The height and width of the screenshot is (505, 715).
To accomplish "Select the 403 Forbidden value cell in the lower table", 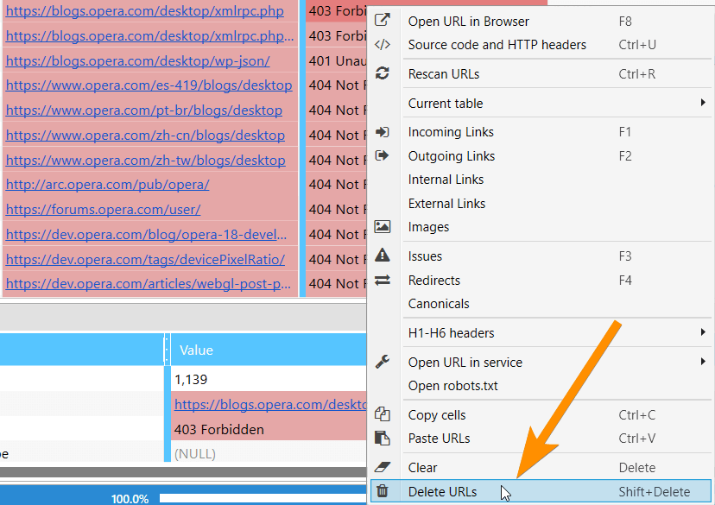I will click(x=269, y=429).
